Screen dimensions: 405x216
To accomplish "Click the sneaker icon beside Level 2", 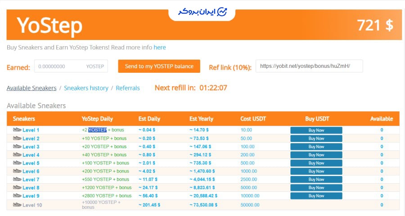I will click(x=17, y=138).
